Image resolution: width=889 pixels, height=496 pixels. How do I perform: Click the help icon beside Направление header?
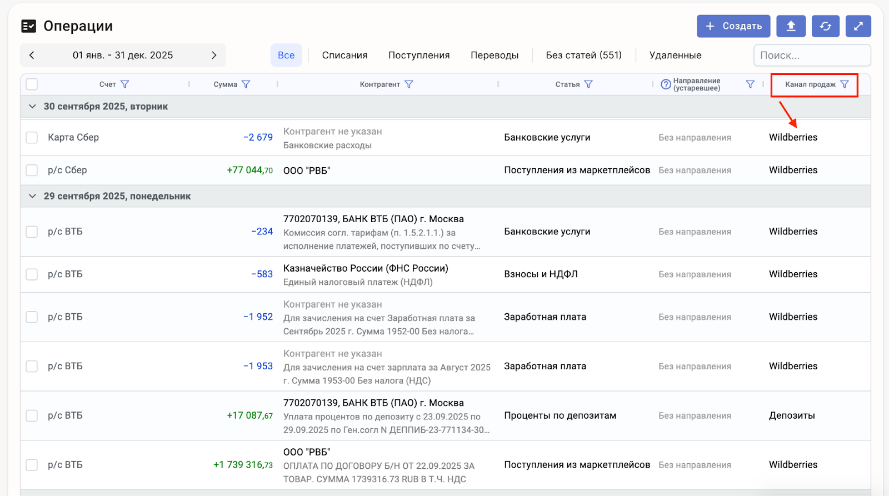[x=666, y=84]
